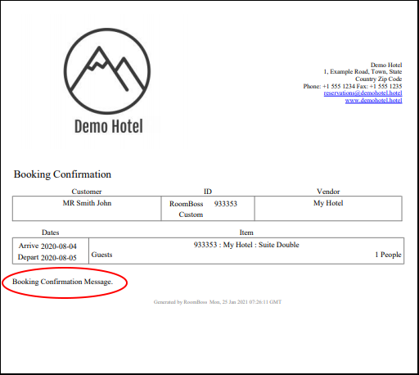Click the Example Road address line
The image size is (419, 375).
click(x=363, y=72)
